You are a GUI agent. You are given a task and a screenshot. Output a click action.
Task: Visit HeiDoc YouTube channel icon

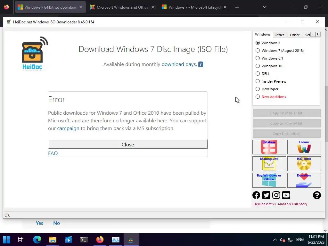pyautogui.click(x=286, y=195)
